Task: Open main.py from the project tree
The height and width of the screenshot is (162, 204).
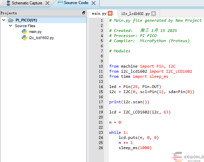Action: (35, 32)
